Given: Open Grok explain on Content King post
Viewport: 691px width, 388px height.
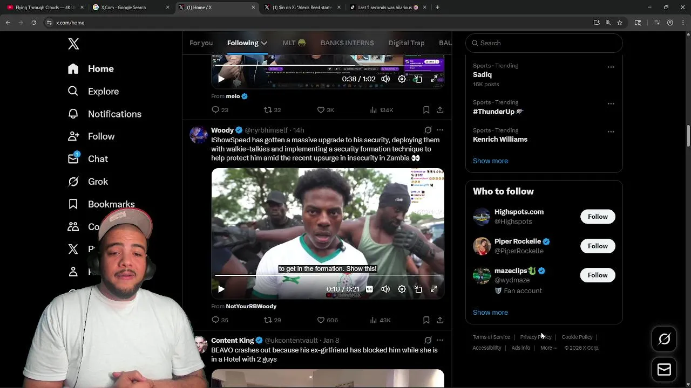Looking at the screenshot, I should point(428,340).
